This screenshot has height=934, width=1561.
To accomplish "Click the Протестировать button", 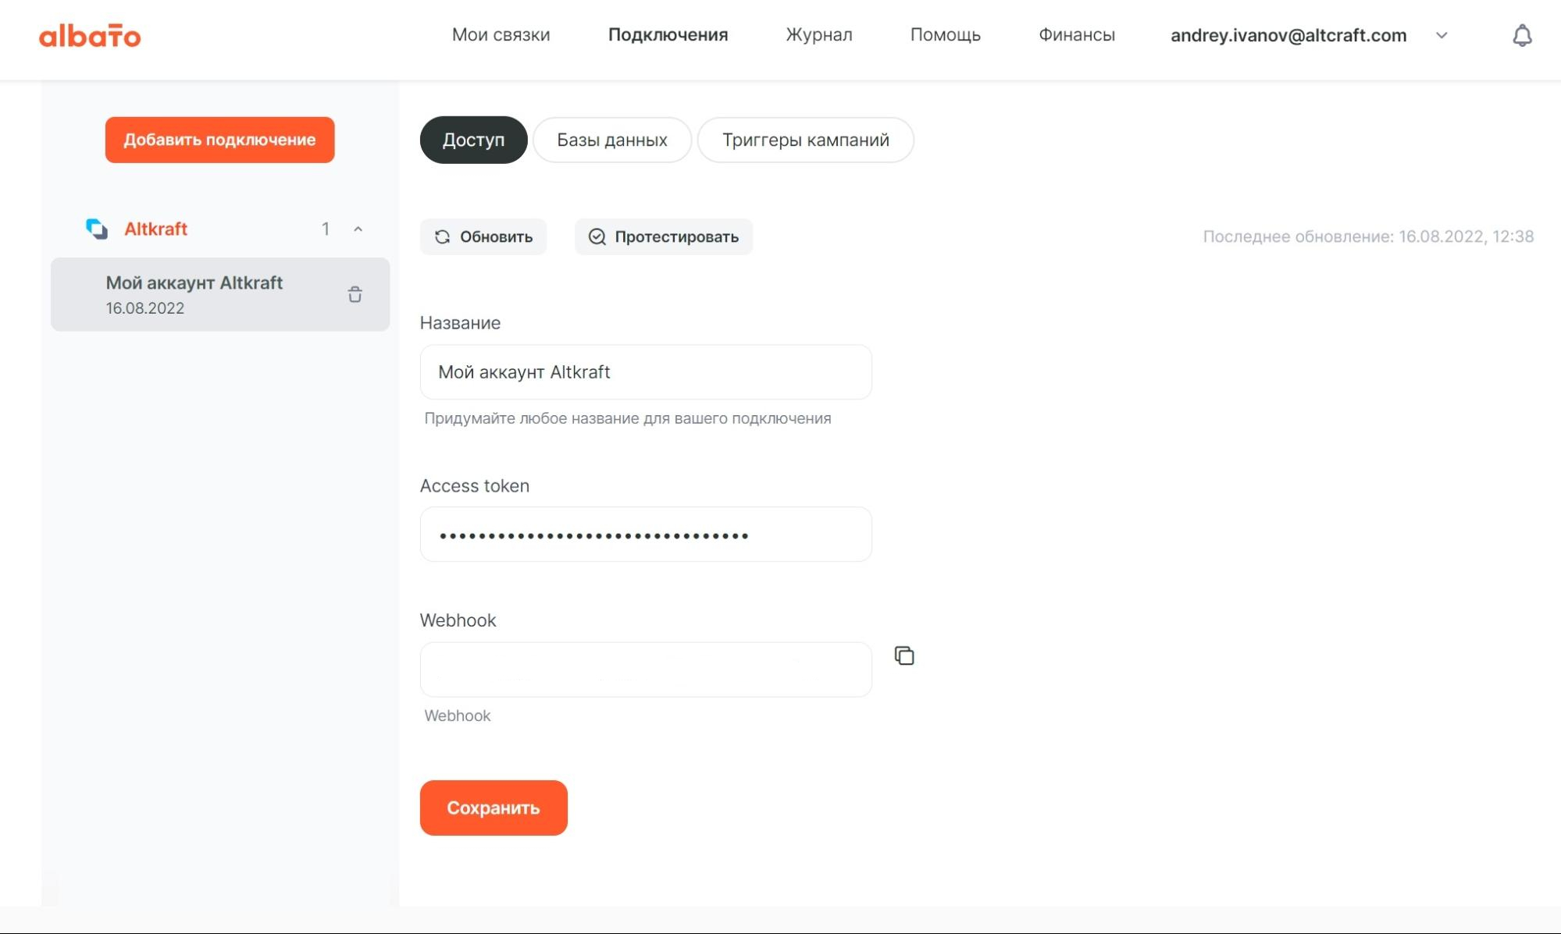I will 664,236.
